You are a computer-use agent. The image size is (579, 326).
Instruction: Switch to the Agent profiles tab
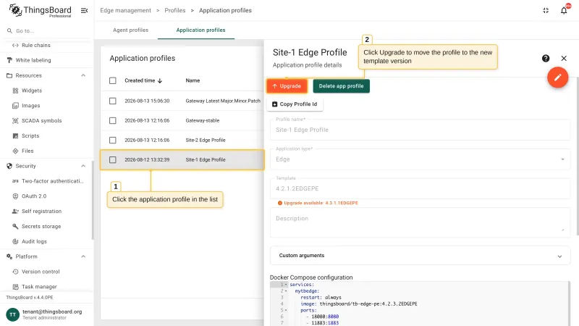tap(131, 30)
